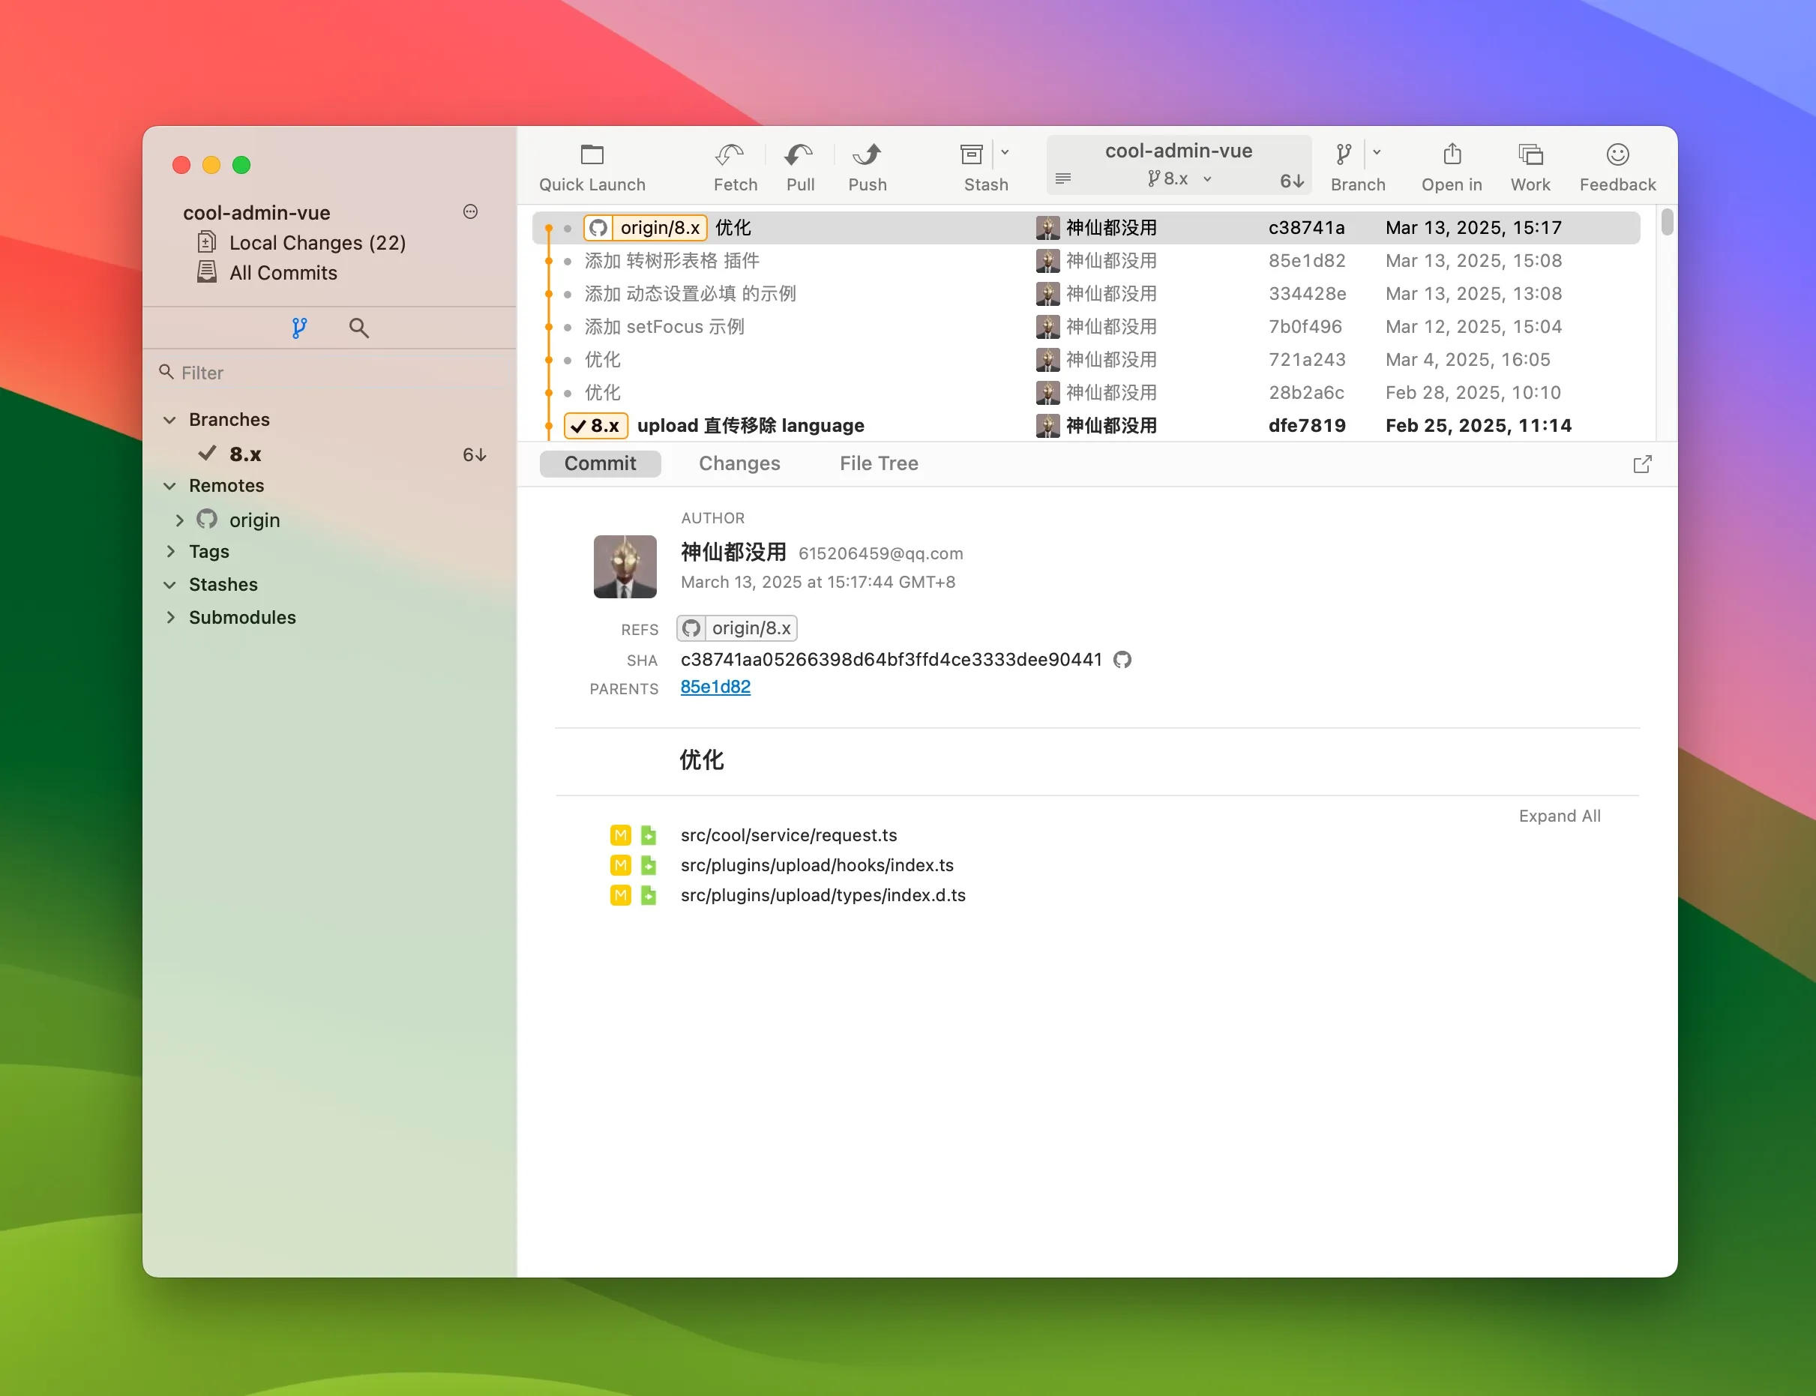
Task: Check out the 8.x local branch
Action: pos(245,454)
